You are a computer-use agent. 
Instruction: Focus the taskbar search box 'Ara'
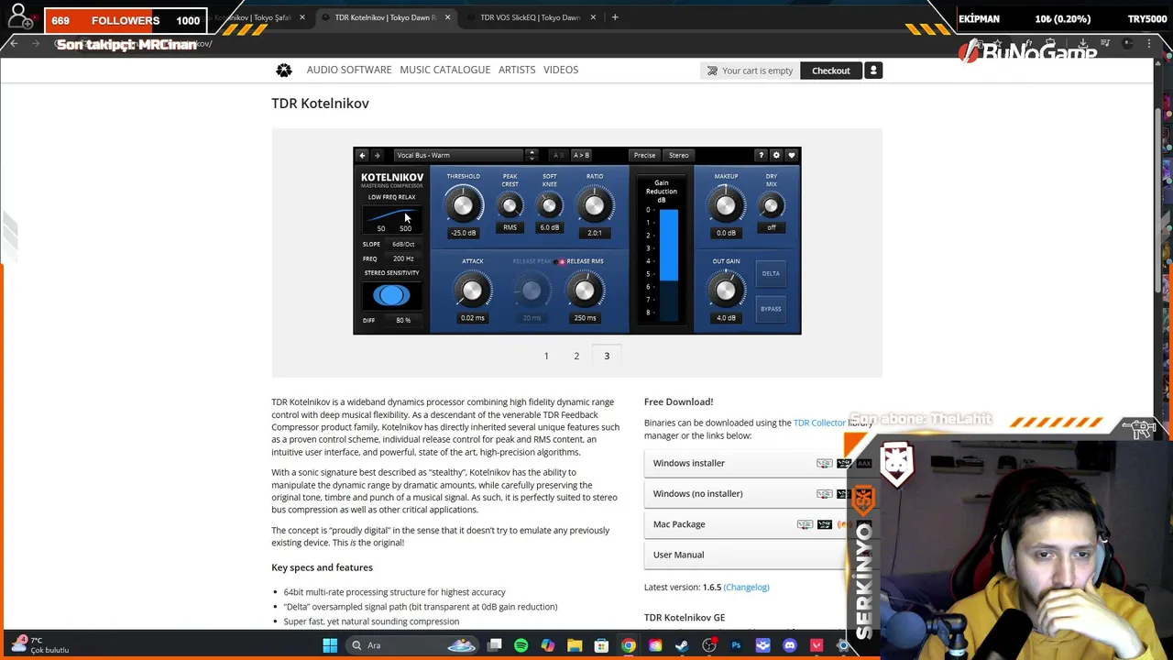click(412, 645)
